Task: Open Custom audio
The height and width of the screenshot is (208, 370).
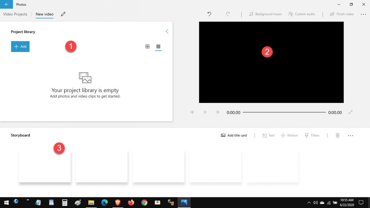Action: pyautogui.click(x=302, y=14)
